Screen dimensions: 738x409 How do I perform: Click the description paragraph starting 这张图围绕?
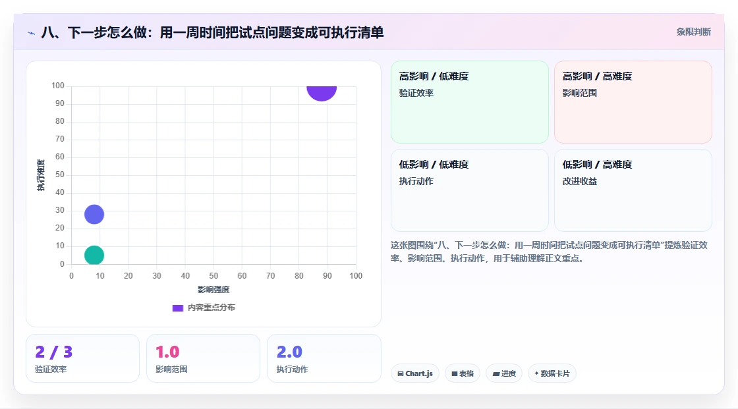point(550,252)
